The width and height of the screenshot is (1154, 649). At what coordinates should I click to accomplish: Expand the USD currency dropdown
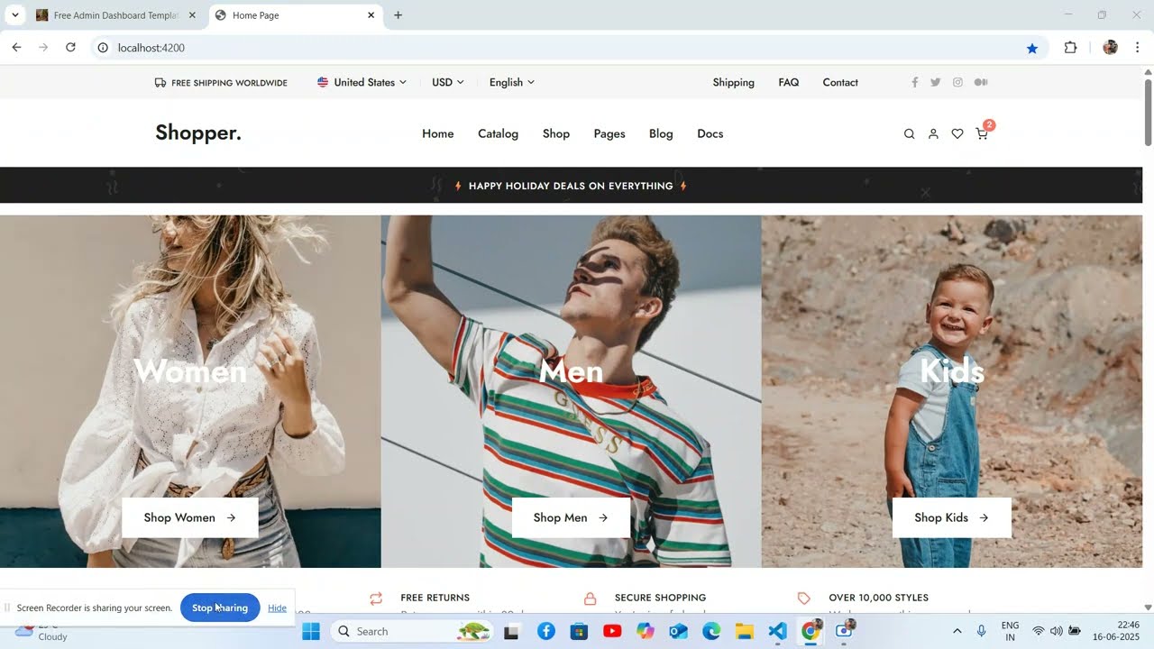[x=448, y=82]
